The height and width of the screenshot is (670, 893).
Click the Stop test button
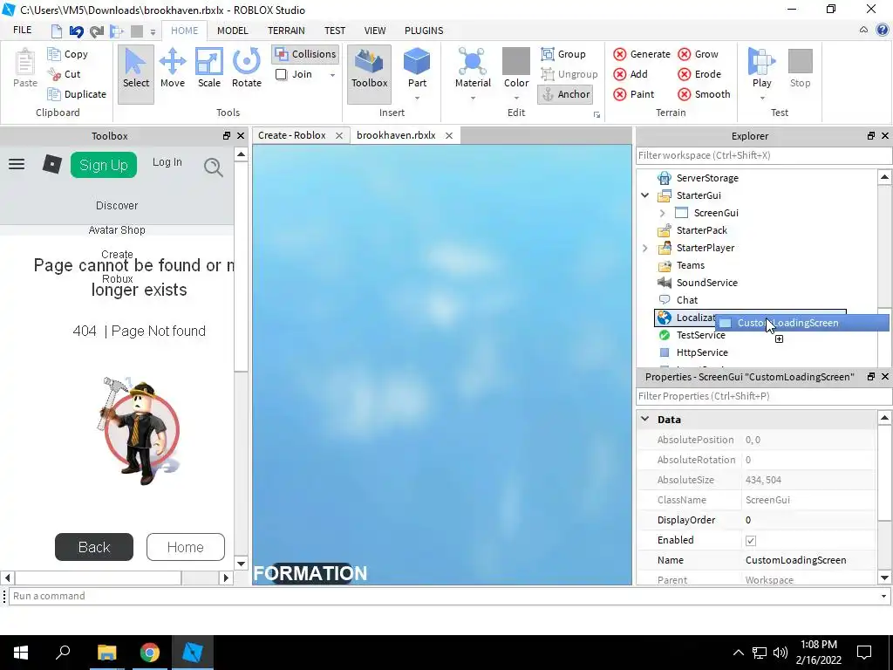coord(801,68)
